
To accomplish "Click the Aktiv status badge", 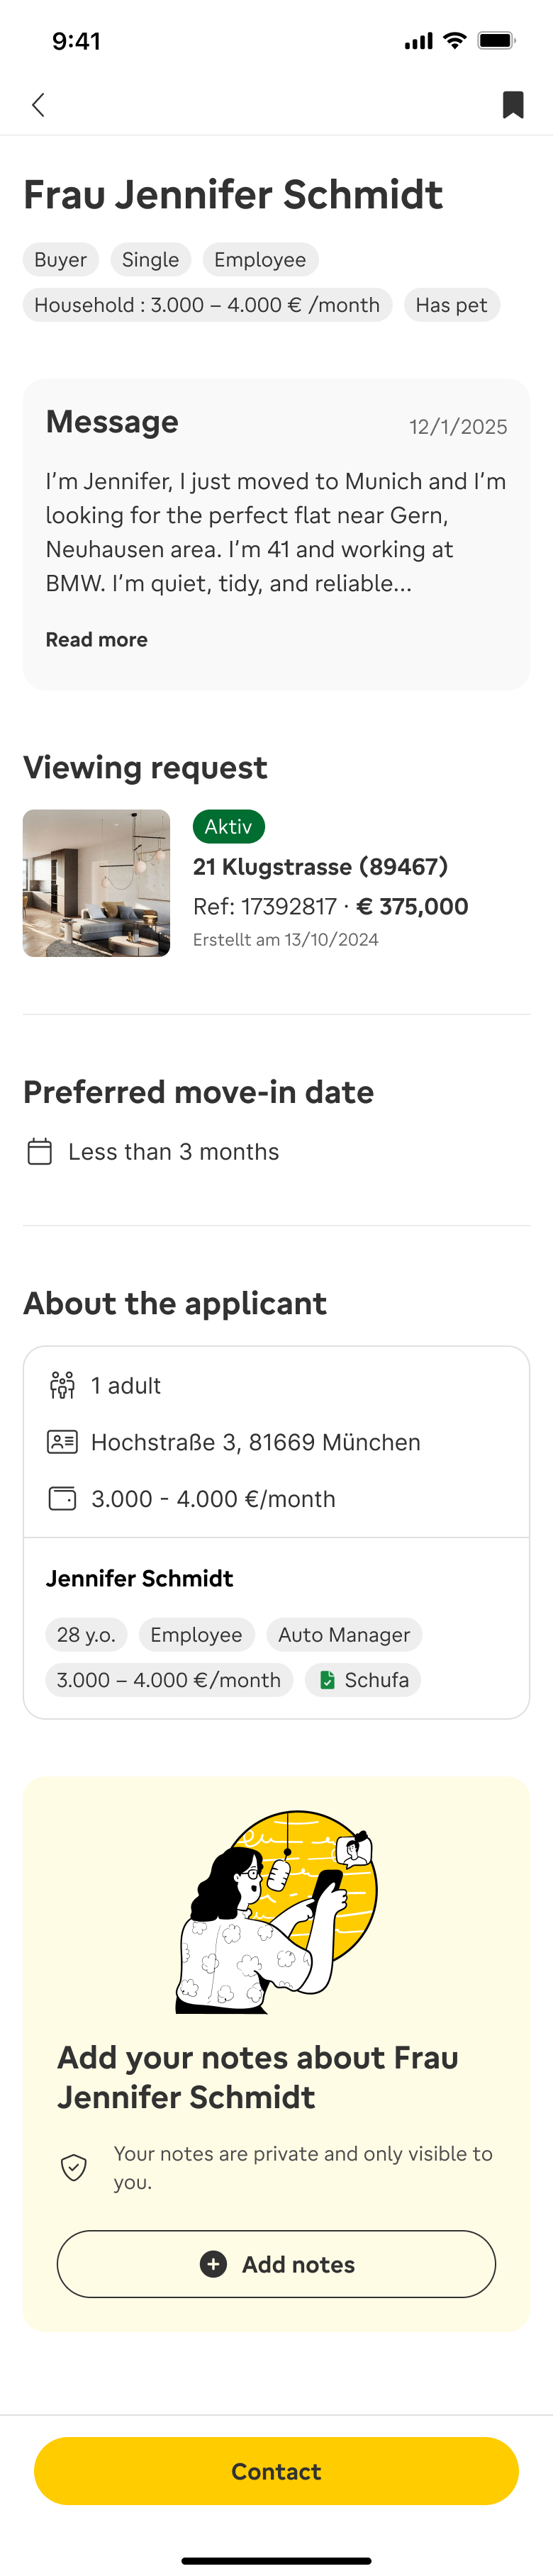I will pyautogui.click(x=228, y=827).
